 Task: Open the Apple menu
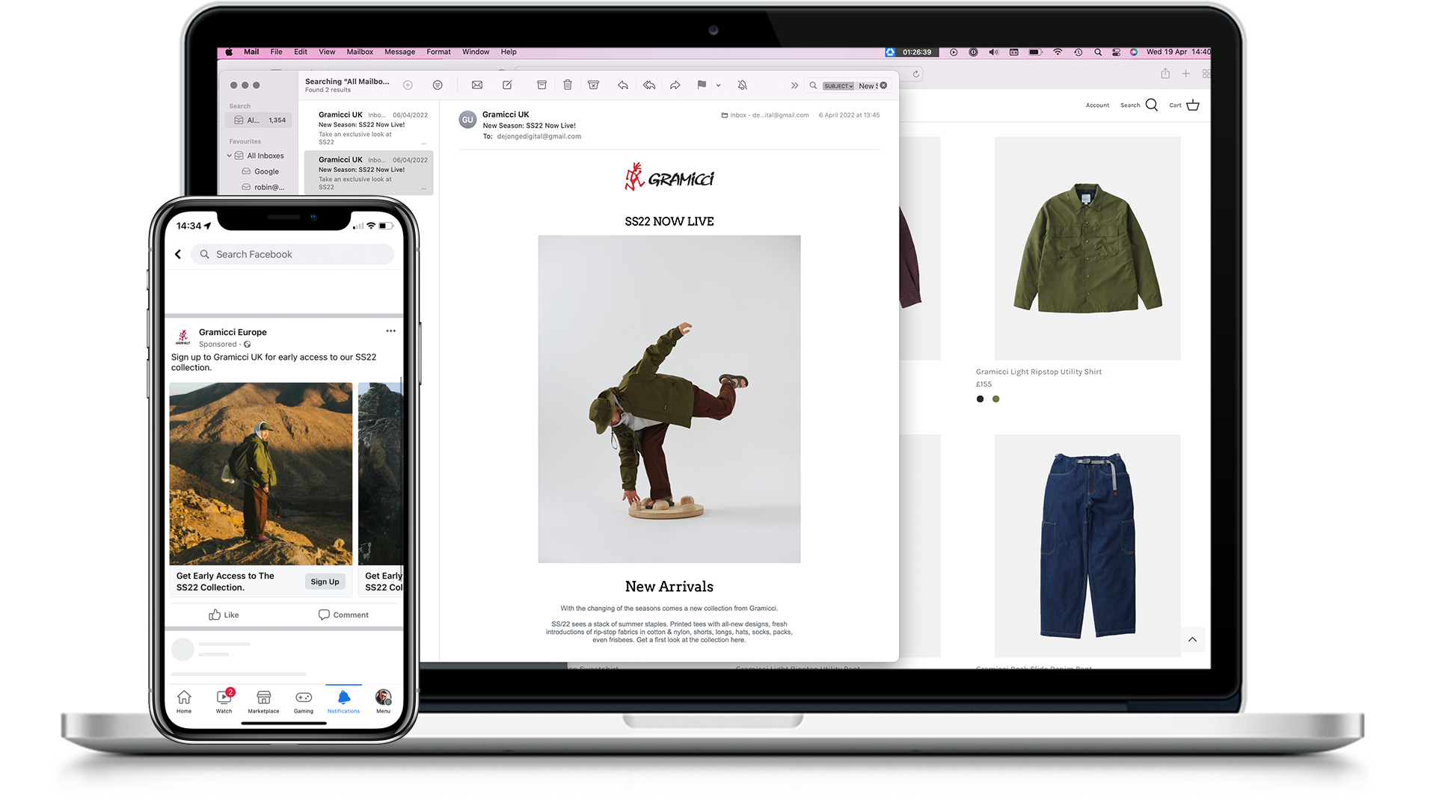(x=229, y=52)
